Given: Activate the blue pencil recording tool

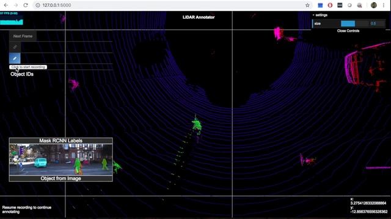Looking at the screenshot, I should point(15,58).
